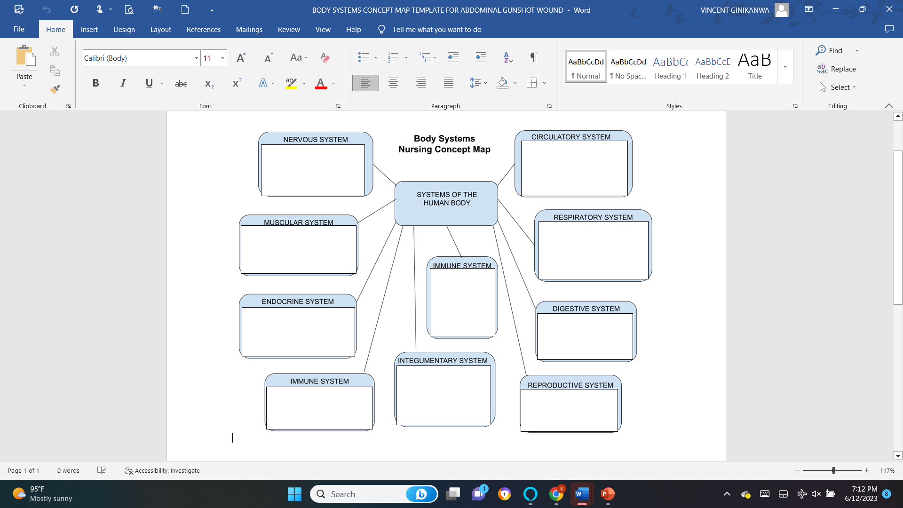Open the Review ribbon tab
Image resolution: width=903 pixels, height=508 pixels.
point(289,29)
